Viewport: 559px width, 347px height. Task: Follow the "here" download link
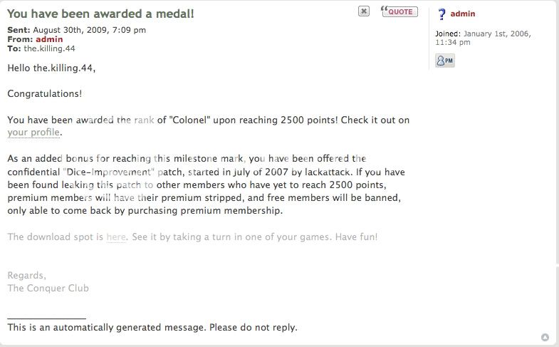[x=115, y=237]
